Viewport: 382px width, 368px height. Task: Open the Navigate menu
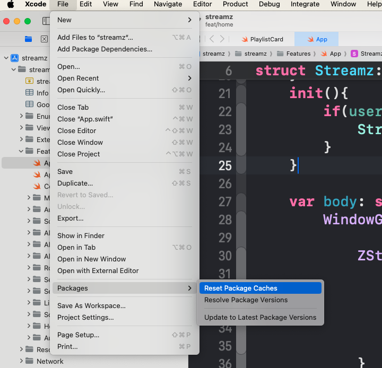(x=168, y=4)
